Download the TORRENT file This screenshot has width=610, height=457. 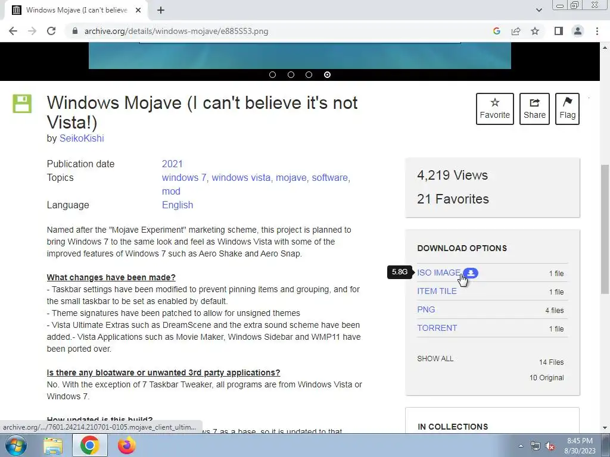tap(437, 328)
